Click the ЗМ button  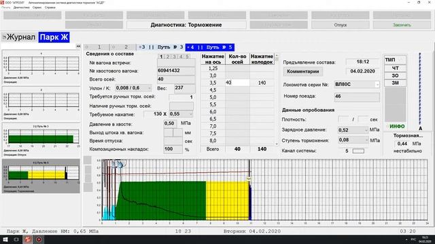pyautogui.click(x=395, y=83)
